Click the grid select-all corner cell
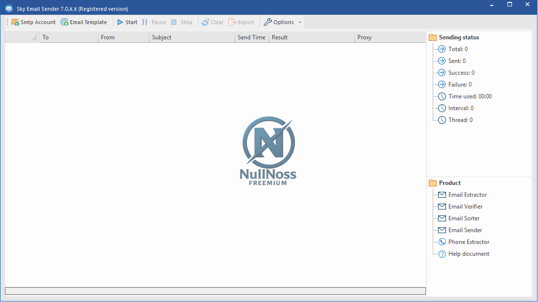This screenshot has height=302, width=538. pos(22,37)
